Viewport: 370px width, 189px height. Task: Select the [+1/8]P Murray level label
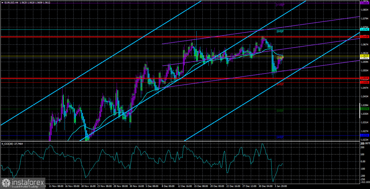[x=280, y=5]
